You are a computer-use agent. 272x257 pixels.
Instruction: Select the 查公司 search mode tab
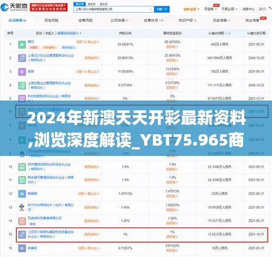coord(79,4)
